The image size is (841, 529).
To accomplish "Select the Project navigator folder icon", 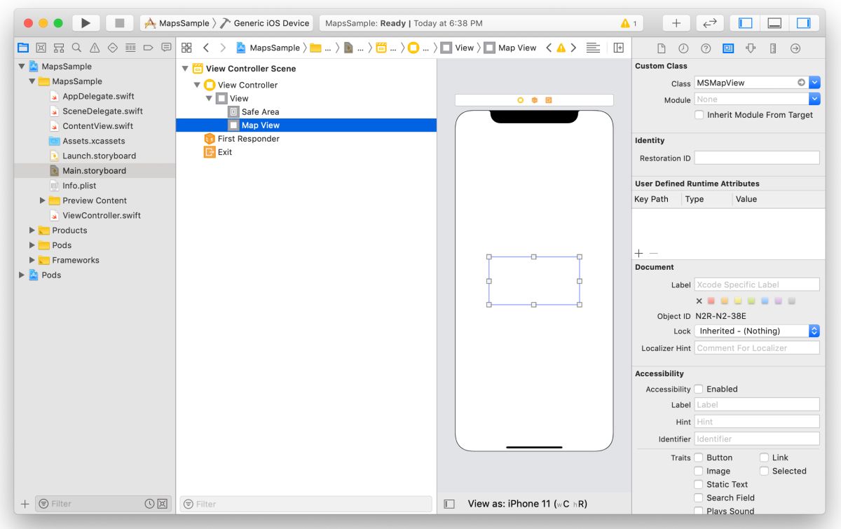I will [x=23, y=48].
